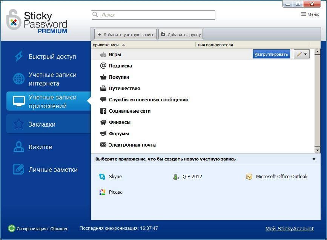Click the Facebook icon of Социальные сети
327x240 pixels.
click(x=103, y=111)
